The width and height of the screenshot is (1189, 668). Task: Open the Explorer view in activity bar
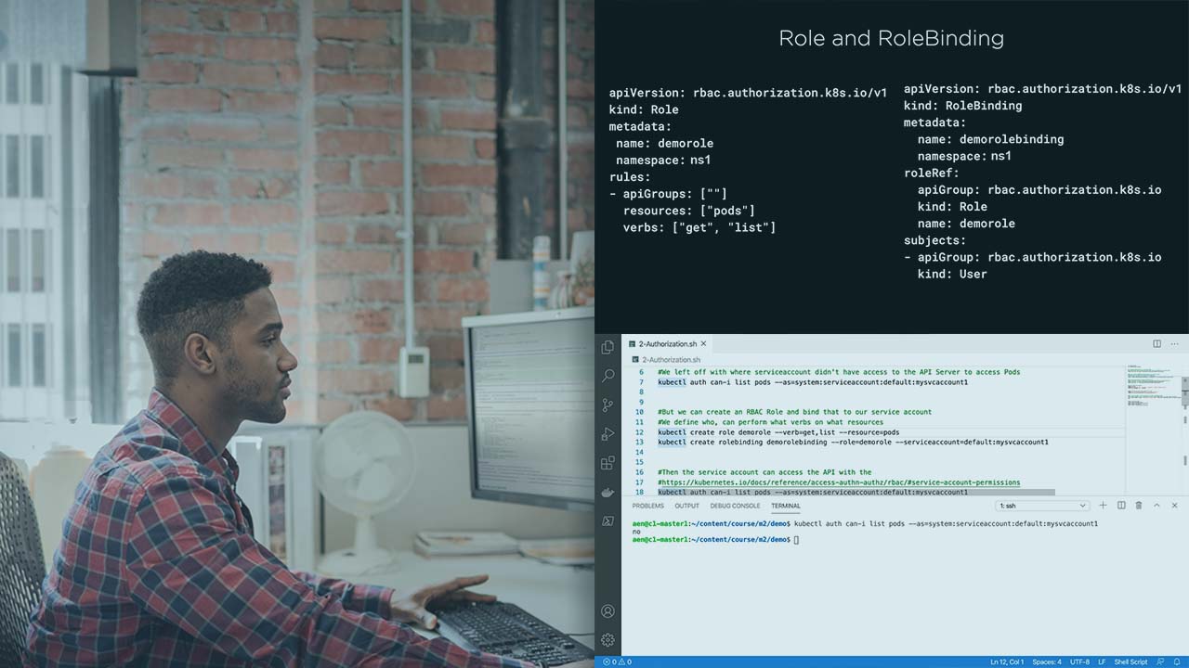click(608, 347)
